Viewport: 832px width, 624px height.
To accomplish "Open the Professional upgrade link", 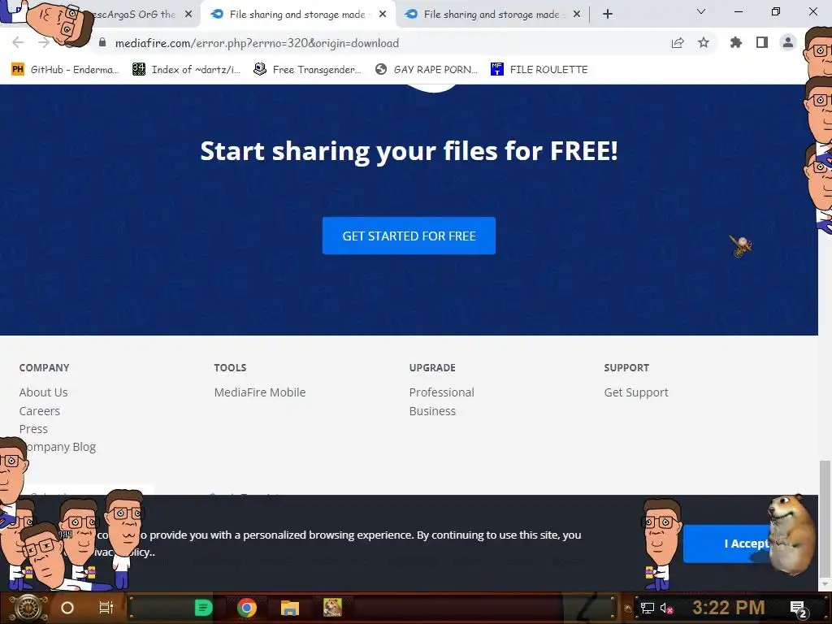I will tap(441, 392).
